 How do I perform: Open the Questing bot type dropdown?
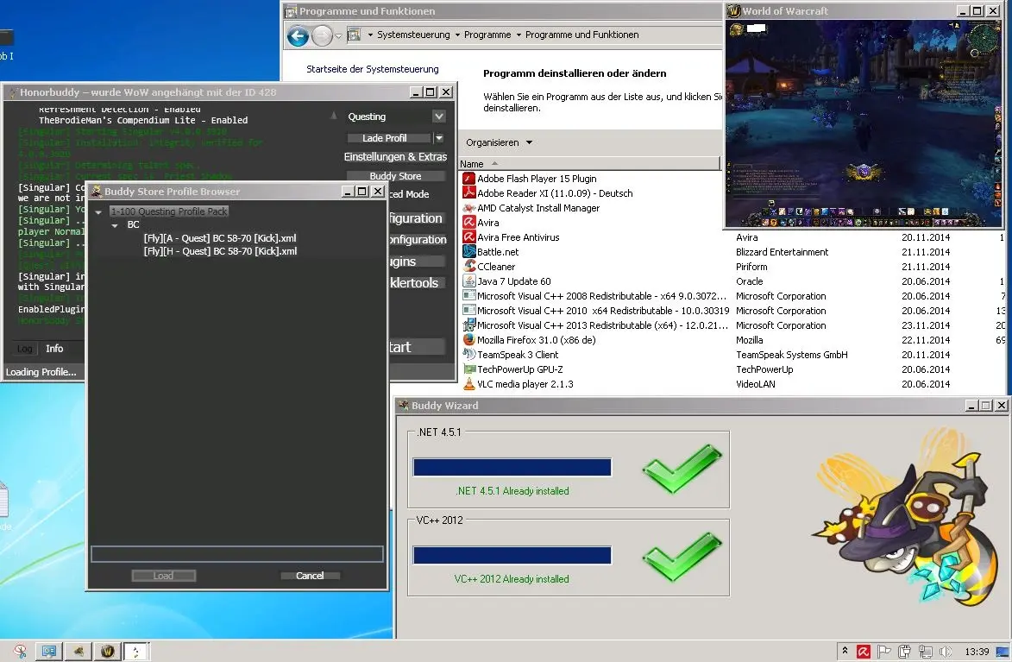click(439, 117)
